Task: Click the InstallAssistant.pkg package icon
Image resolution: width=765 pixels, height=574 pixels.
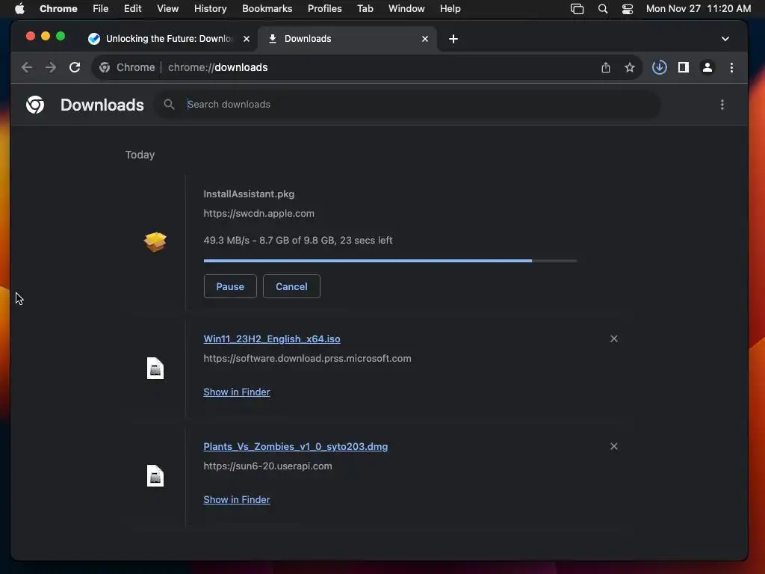Action: 155,241
